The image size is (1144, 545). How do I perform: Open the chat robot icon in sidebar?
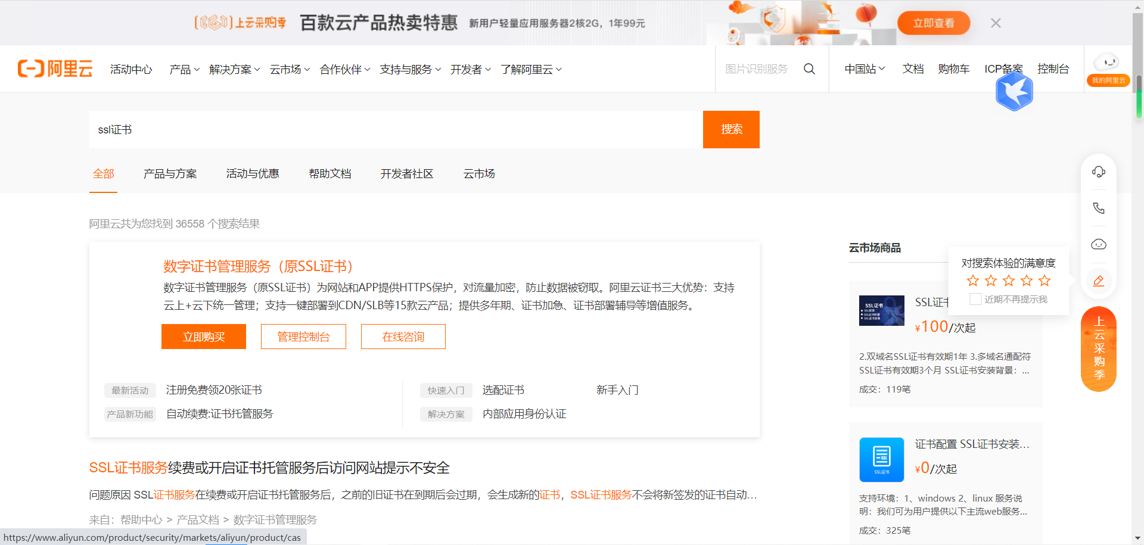click(x=1099, y=244)
